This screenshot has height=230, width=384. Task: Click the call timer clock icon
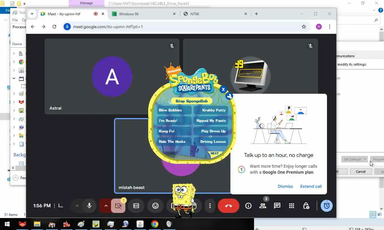[327, 206]
